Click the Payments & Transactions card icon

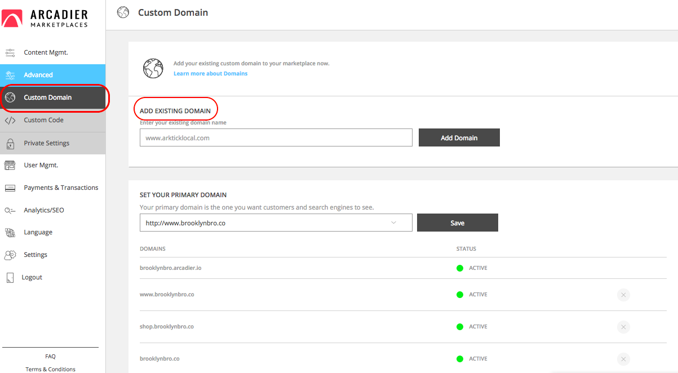(10, 188)
